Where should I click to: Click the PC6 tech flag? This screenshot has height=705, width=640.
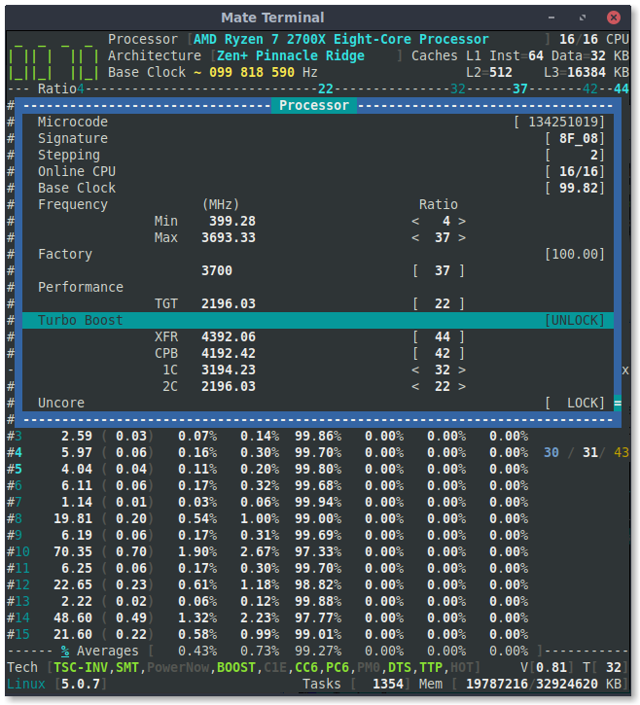(338, 667)
